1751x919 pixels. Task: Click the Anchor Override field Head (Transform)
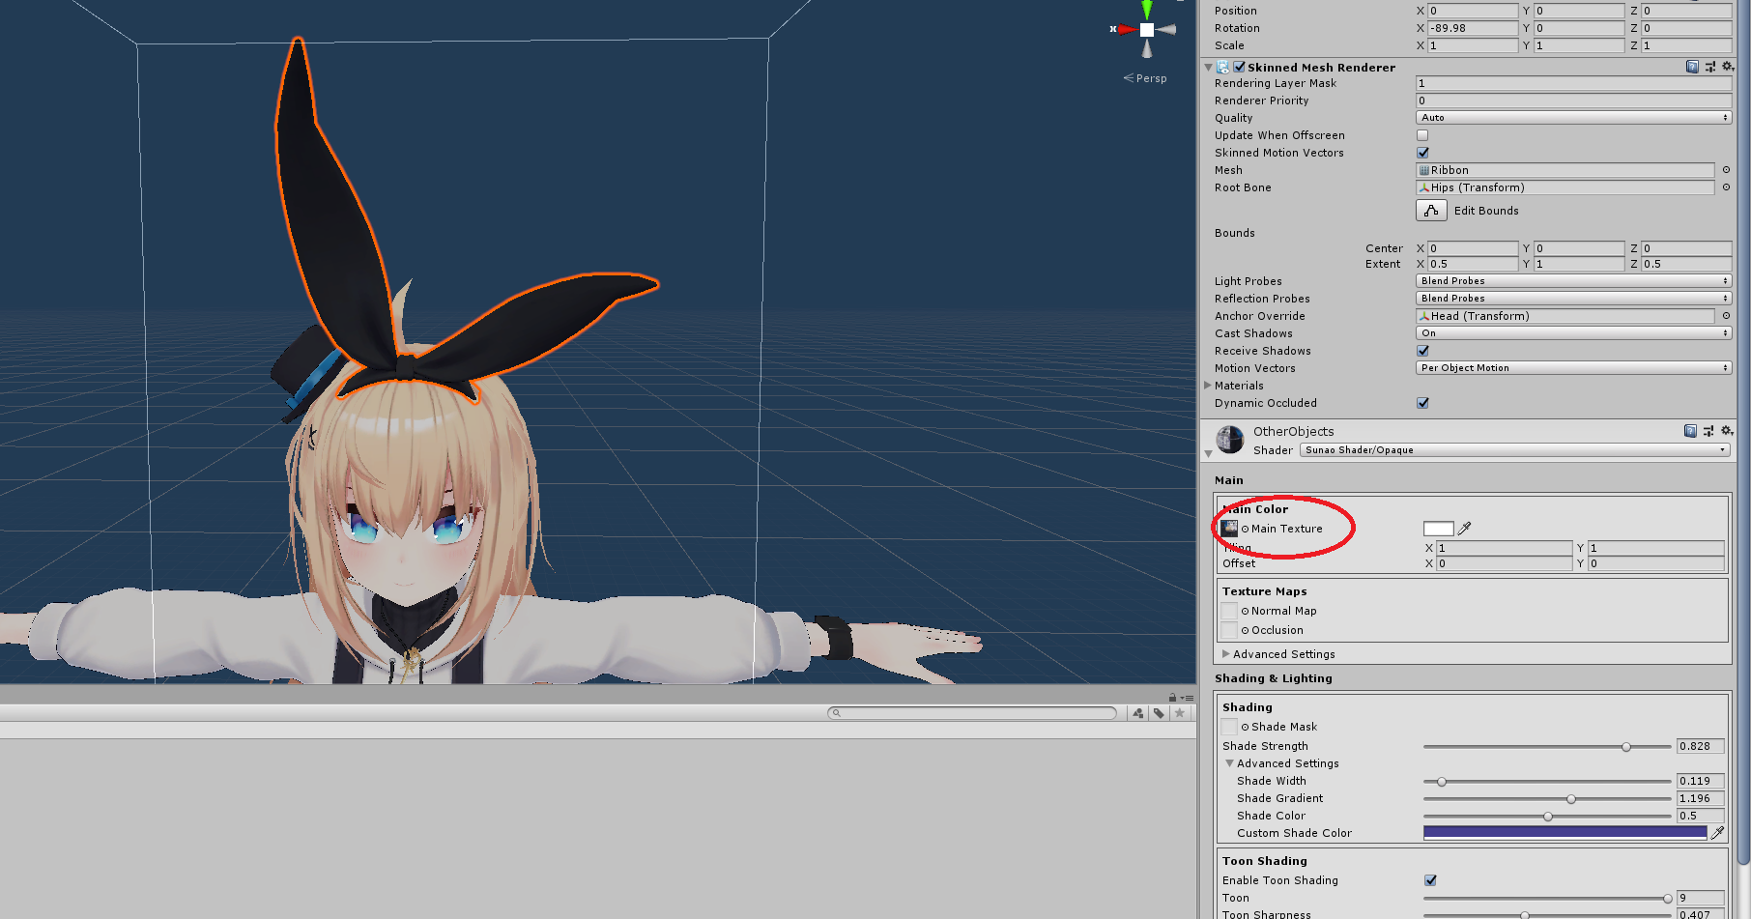[x=1564, y=316]
